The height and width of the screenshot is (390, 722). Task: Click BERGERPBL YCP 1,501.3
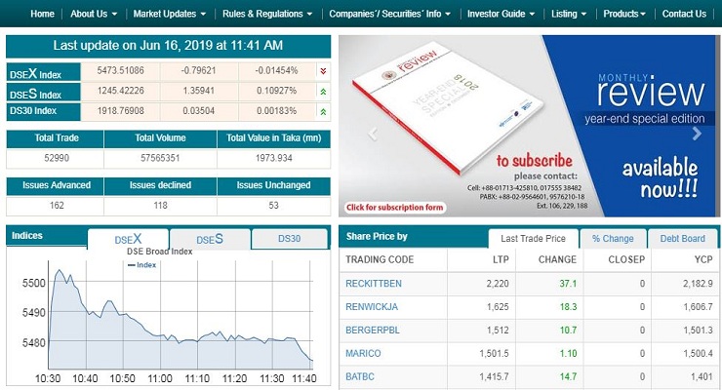(698, 331)
